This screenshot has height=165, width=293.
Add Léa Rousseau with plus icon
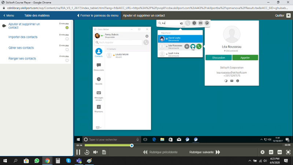click(187, 47)
